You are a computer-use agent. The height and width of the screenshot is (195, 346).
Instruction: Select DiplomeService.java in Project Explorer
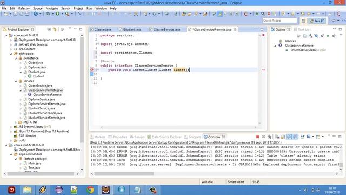point(42,99)
